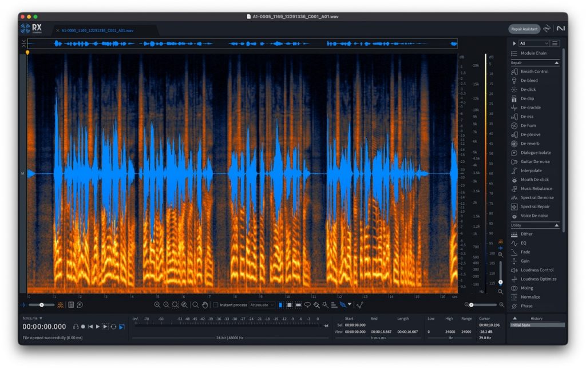Open the De-hum module
Image resolution: width=586 pixels, height=369 pixels.
(x=528, y=125)
